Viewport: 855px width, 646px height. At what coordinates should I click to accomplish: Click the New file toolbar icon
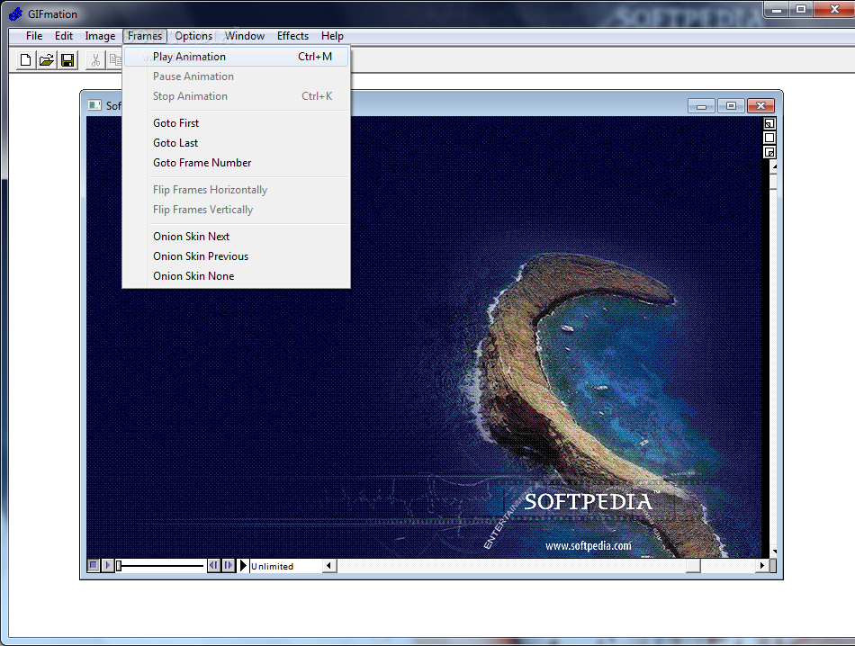point(25,60)
